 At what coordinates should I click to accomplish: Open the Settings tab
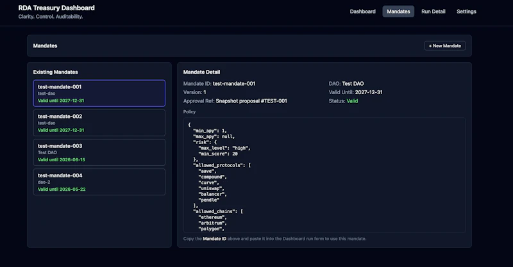pos(466,12)
